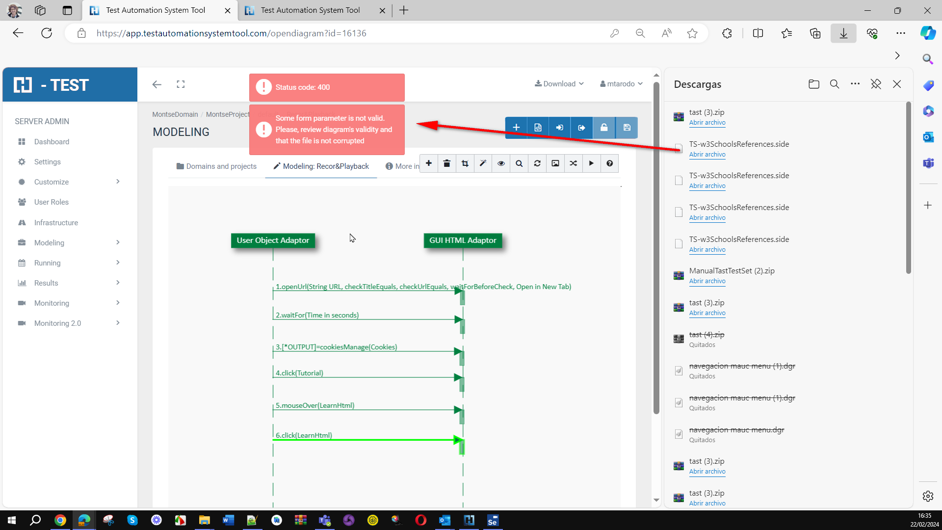This screenshot has width=942, height=530.
Task: Select the crop tool in diagram toolbar
Action: [x=465, y=163]
